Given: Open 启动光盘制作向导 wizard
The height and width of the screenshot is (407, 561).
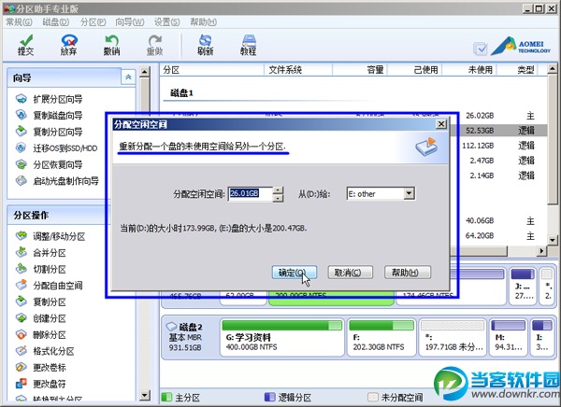Looking at the screenshot, I should coord(57,181).
